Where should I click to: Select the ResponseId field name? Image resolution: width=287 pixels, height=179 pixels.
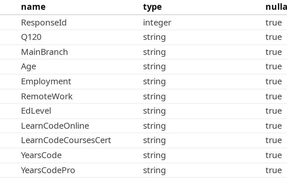tap(44, 23)
